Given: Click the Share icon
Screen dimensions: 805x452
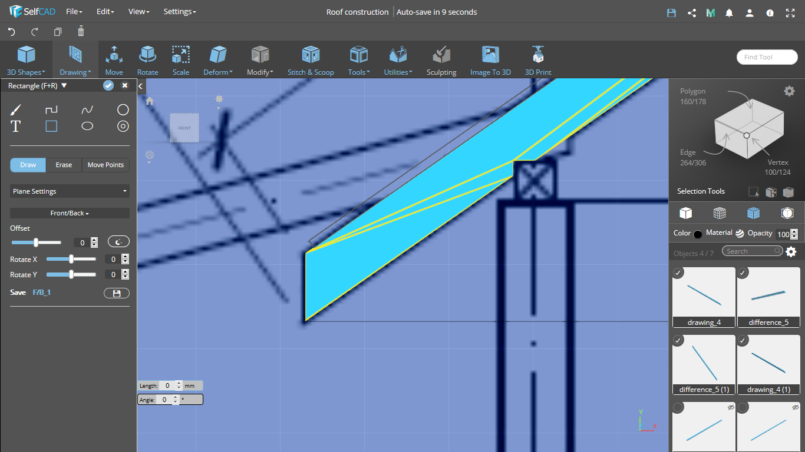Looking at the screenshot, I should 692,12.
